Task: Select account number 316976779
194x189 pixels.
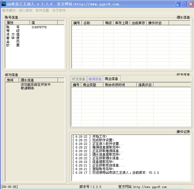Action: [39, 27]
